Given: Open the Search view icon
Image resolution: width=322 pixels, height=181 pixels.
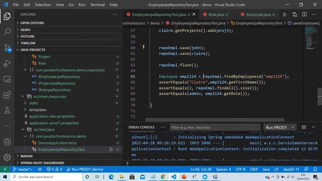Looking at the screenshot, I should pos(7,32).
